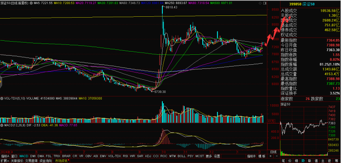
Task: Toggle the highlighted 势 panel icon
Action: (303, 161)
